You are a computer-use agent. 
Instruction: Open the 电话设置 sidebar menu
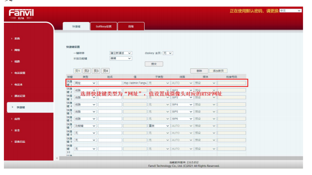click(x=19, y=73)
